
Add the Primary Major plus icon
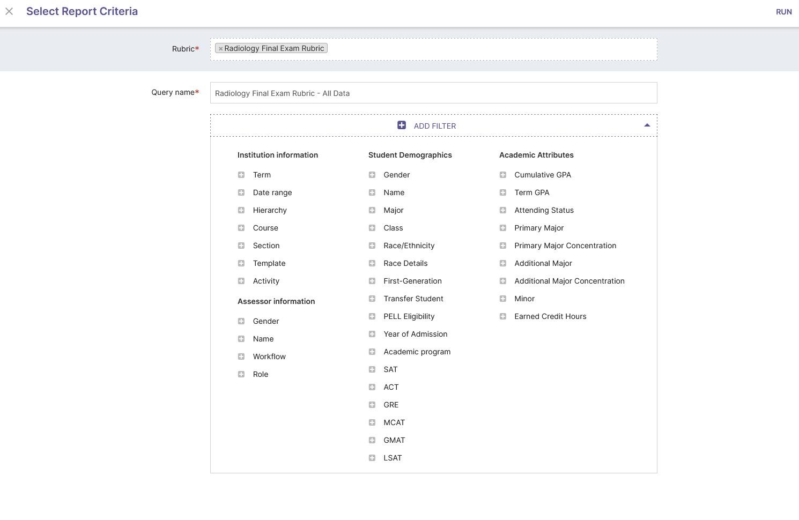pyautogui.click(x=503, y=228)
